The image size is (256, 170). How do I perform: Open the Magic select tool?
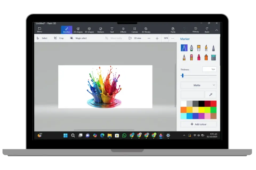[79, 38]
